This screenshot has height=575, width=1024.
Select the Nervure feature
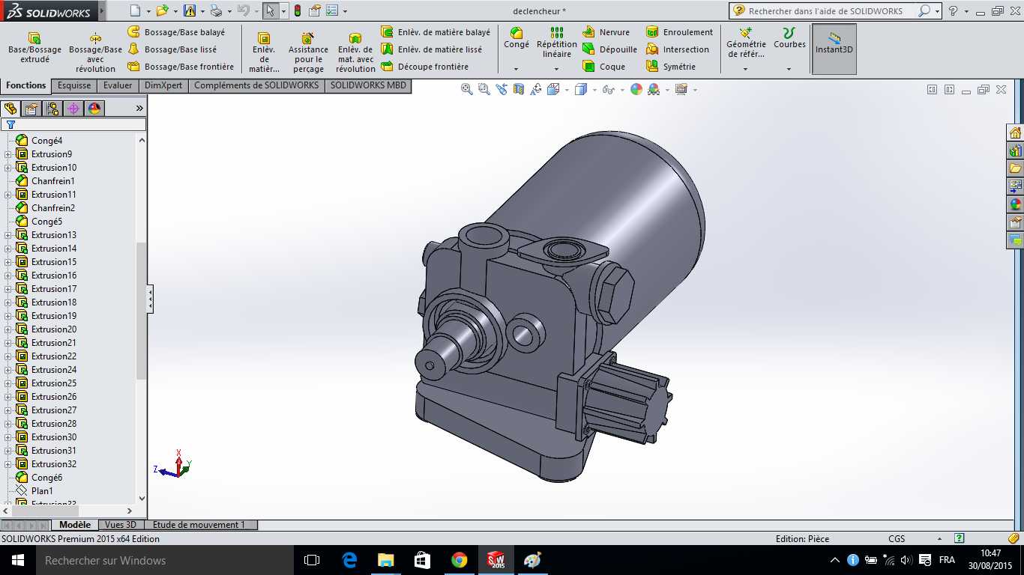coord(606,32)
